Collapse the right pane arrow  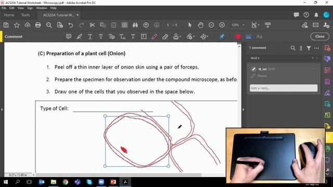point(244,110)
